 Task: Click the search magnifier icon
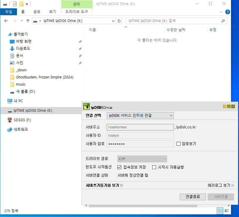tap(223, 21)
